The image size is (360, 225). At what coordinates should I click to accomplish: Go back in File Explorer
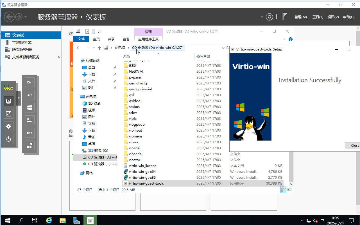coord(79,48)
